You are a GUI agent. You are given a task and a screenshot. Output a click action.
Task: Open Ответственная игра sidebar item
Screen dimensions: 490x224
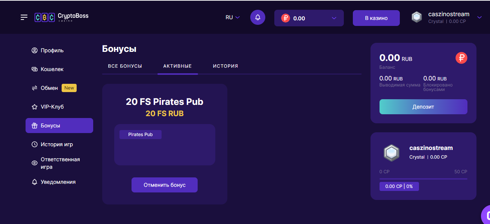[x=60, y=163]
